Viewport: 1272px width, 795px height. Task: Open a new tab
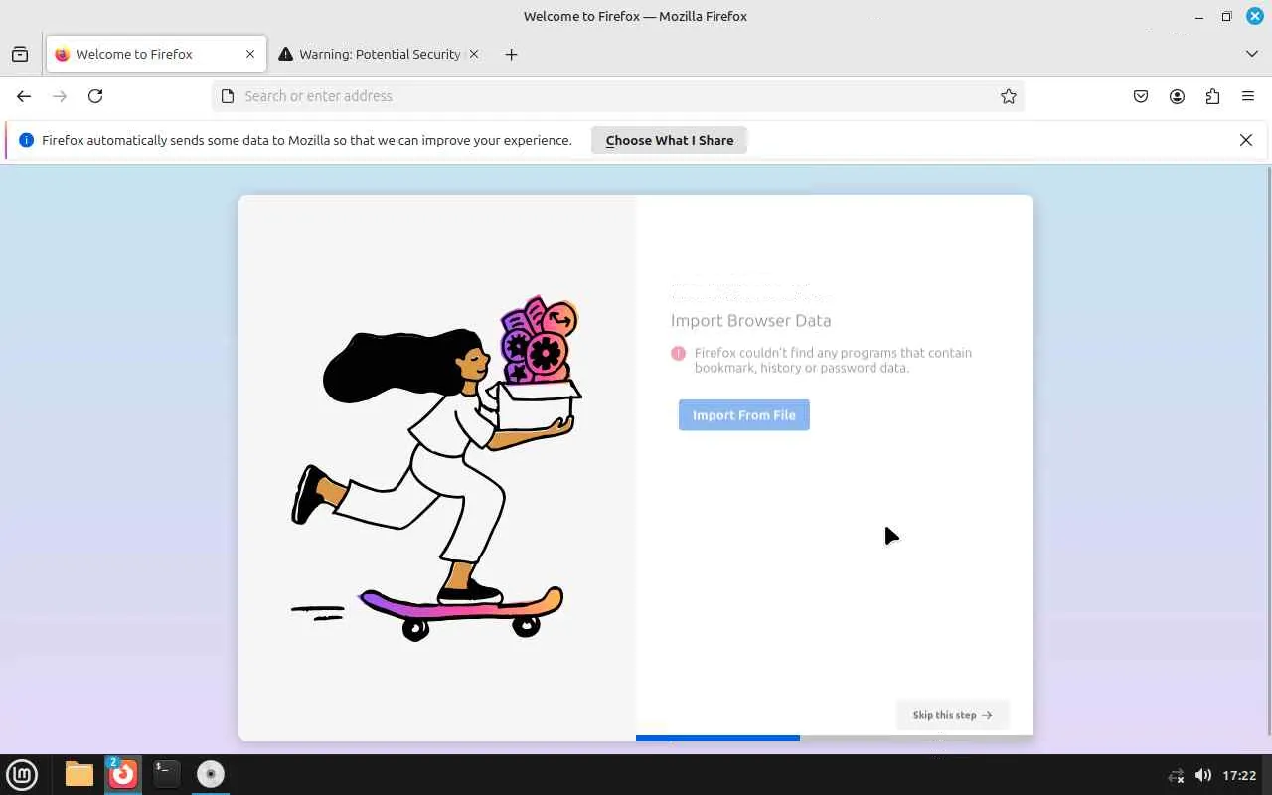click(x=511, y=54)
